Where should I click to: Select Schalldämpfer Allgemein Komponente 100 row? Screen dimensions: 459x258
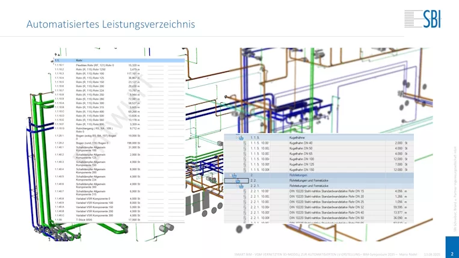point(120,149)
